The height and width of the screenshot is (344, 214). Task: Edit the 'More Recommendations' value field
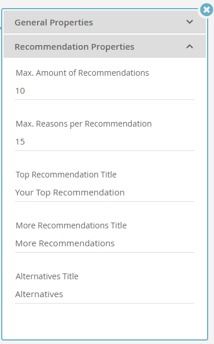point(105,243)
